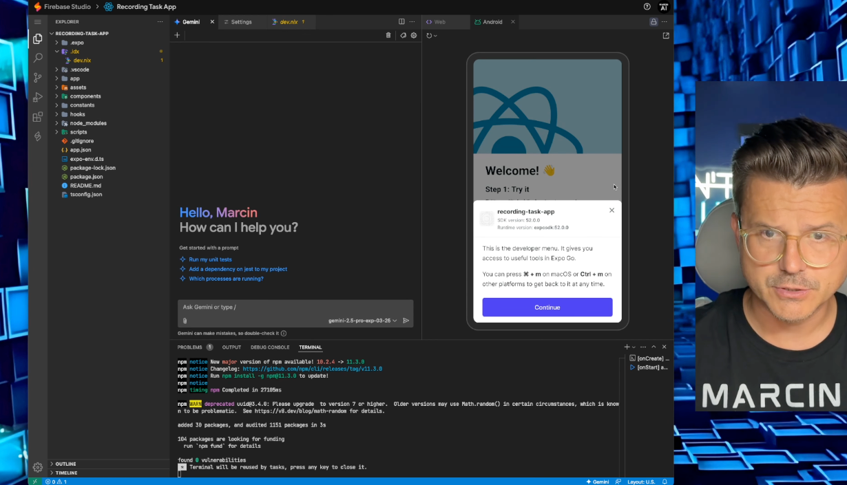
Task: Click the Run my unit tests suggestion
Action: point(210,259)
